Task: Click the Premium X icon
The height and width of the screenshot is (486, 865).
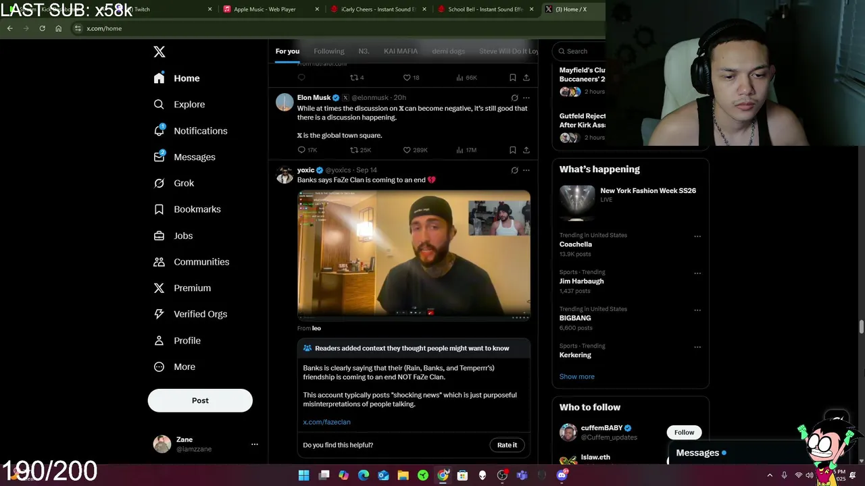Action: point(159,288)
